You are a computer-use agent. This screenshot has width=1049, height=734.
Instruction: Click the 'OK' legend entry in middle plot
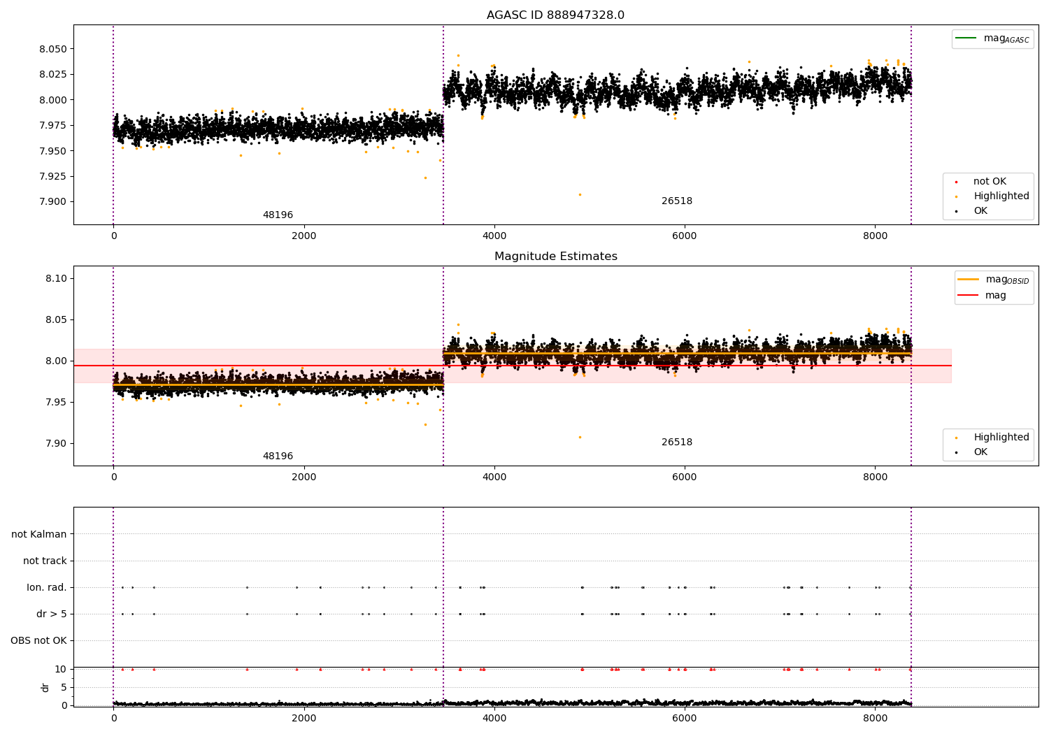971,452
